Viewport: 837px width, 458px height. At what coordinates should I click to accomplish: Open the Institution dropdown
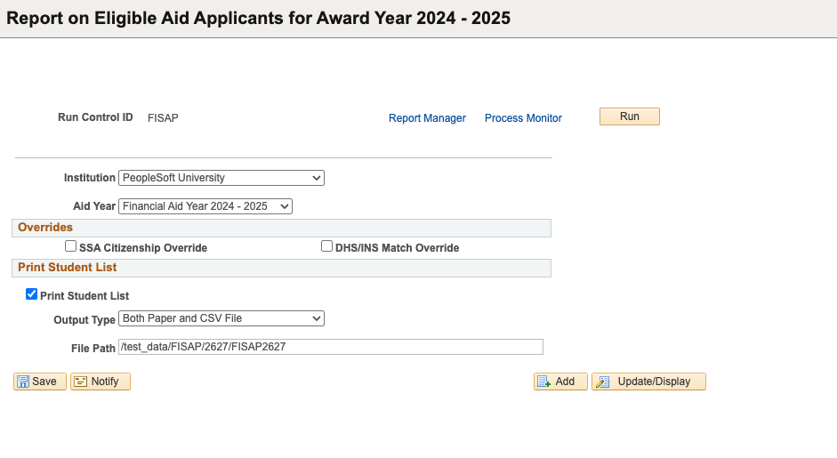coord(221,178)
